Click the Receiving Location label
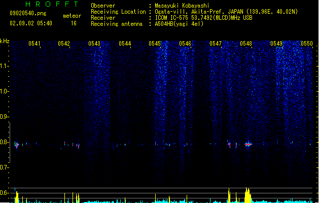Screen dimensions: 319x203 (118, 12)
